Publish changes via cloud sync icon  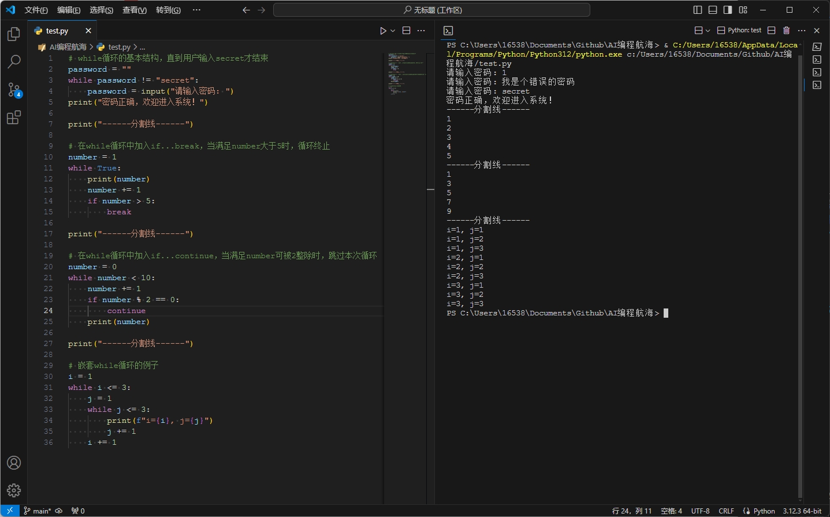(59, 511)
